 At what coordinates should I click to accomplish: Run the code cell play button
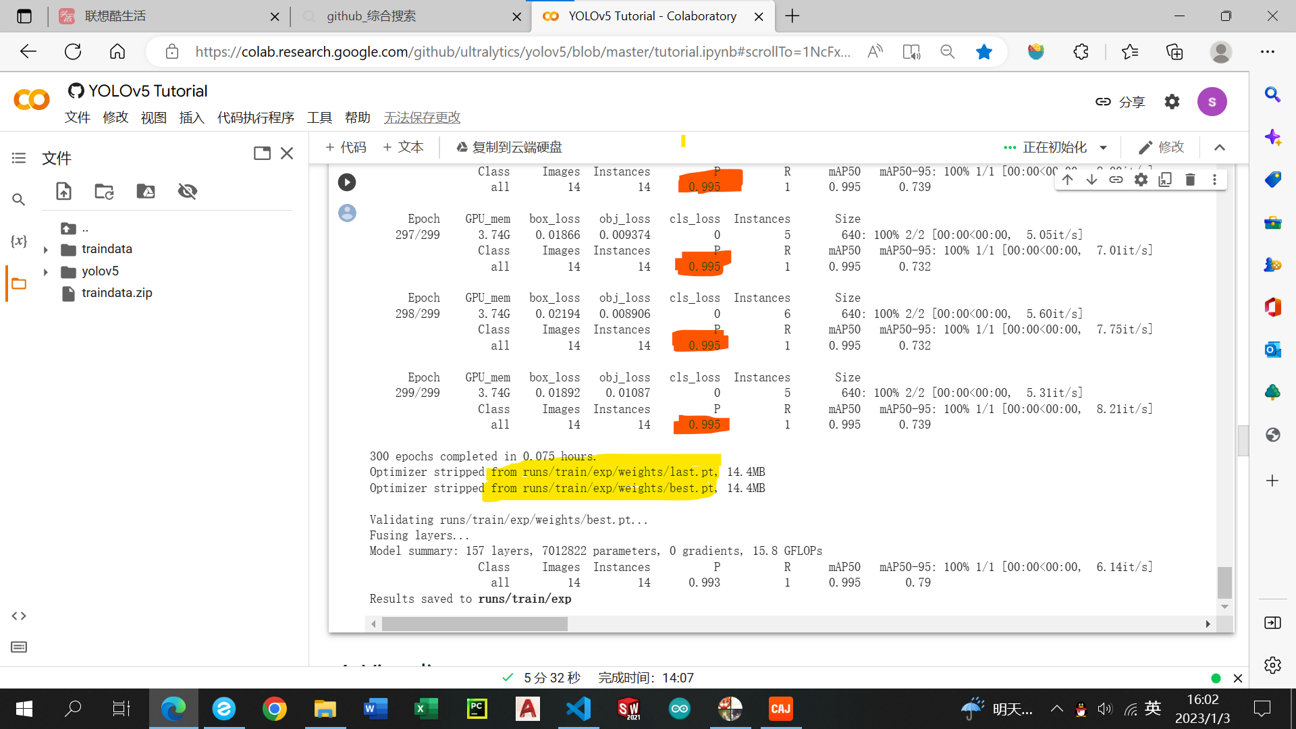(347, 182)
